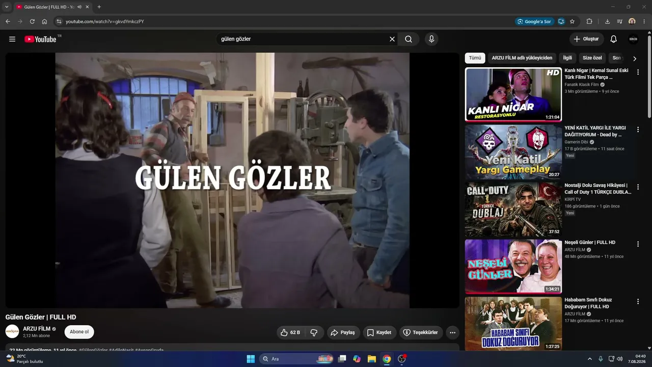This screenshot has width=652, height=367.
Task: Show hidden system tray icons
Action: pos(590,359)
